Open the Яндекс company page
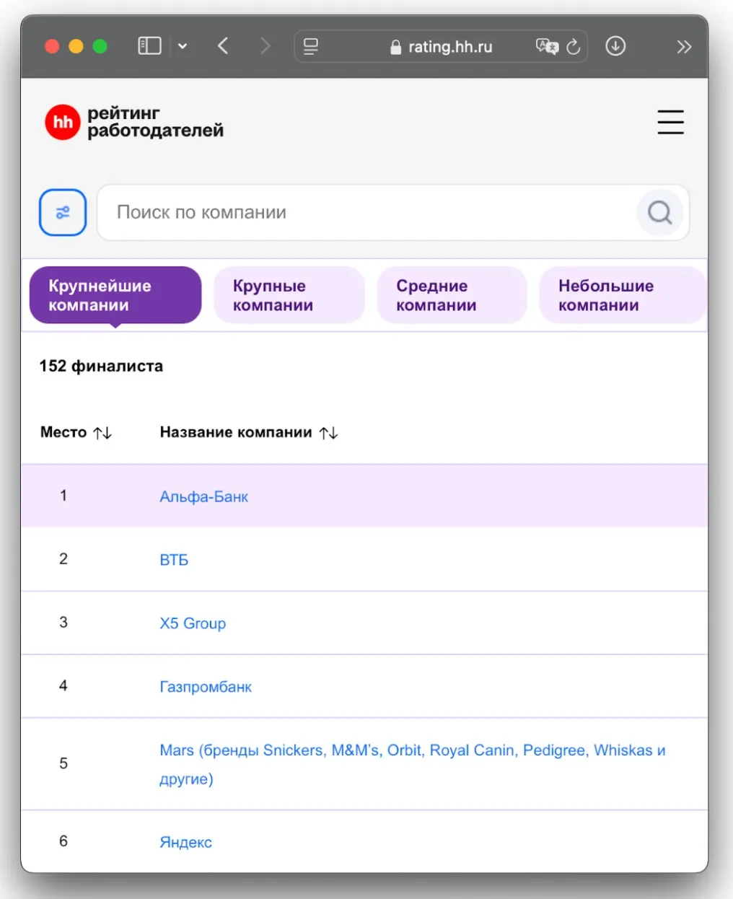 coord(185,841)
